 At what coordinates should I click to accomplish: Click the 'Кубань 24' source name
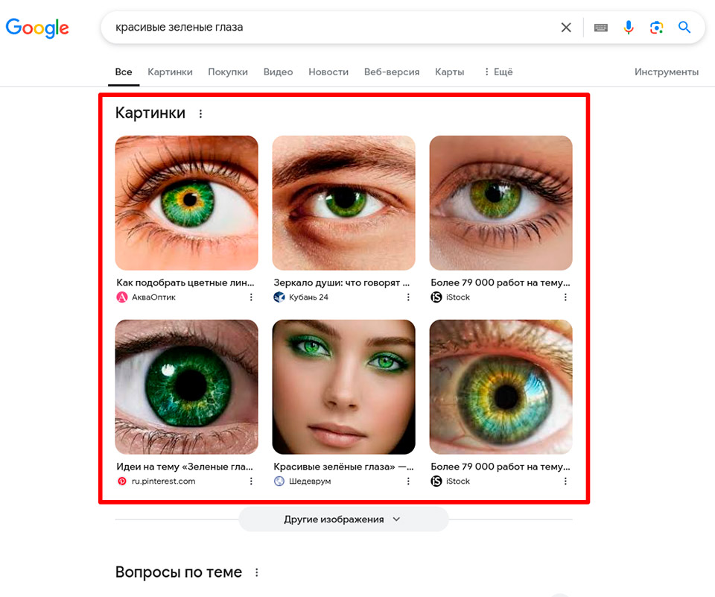click(308, 297)
